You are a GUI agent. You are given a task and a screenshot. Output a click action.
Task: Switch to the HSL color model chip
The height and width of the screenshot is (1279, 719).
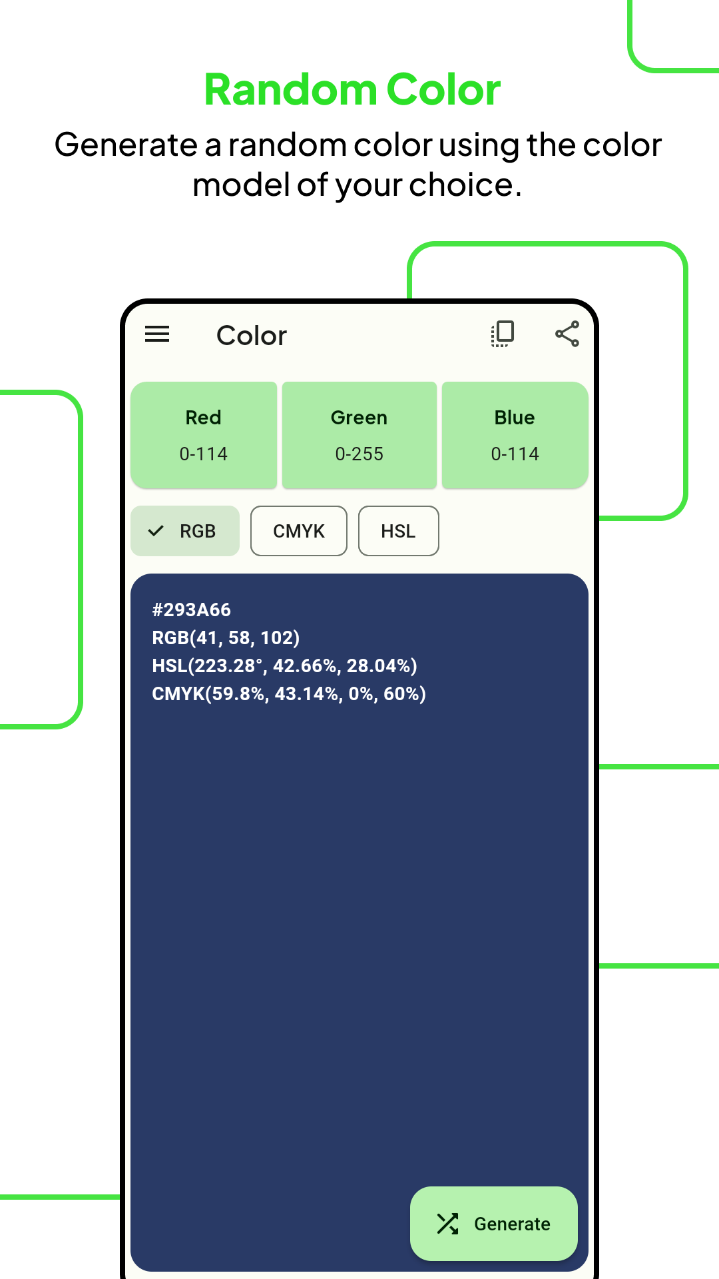(x=399, y=531)
